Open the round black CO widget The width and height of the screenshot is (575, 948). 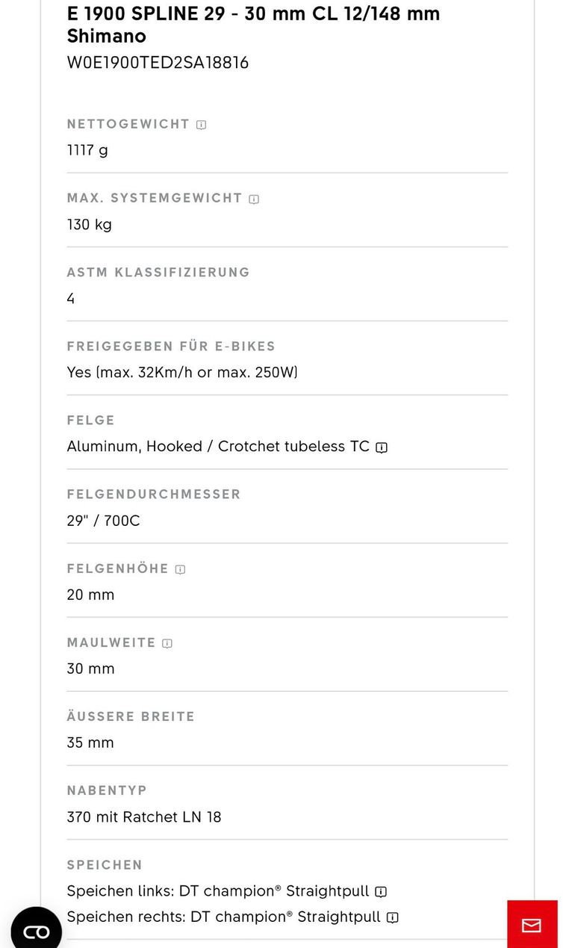tap(36, 929)
